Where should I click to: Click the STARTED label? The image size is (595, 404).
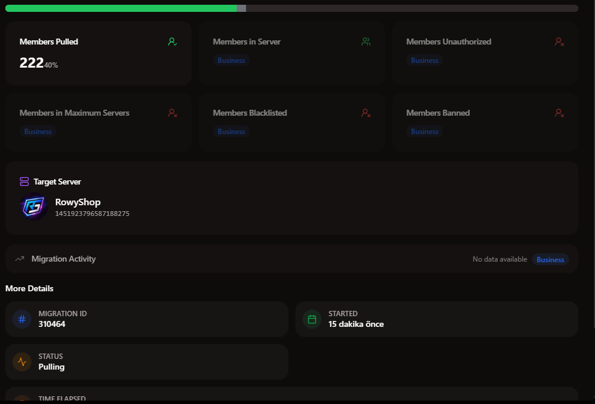[343, 314]
